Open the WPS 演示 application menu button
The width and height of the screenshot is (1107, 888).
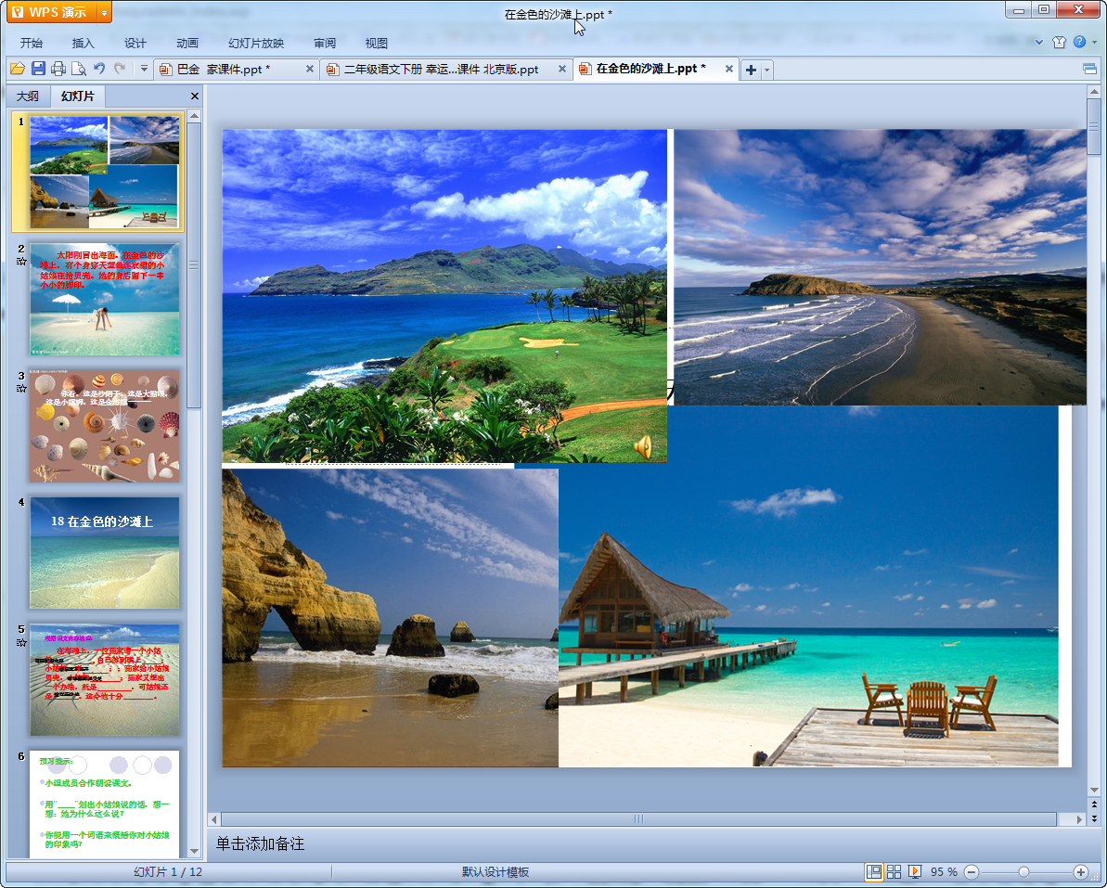(52, 12)
